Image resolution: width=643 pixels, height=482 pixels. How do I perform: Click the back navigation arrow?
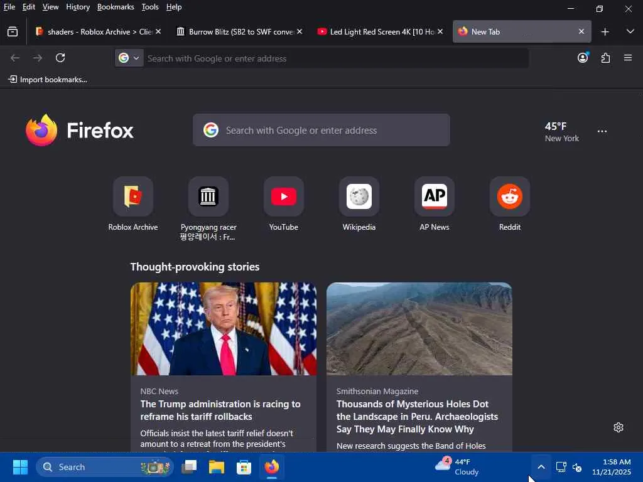coord(15,58)
